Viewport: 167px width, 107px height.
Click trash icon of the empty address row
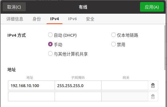click(x=153, y=96)
